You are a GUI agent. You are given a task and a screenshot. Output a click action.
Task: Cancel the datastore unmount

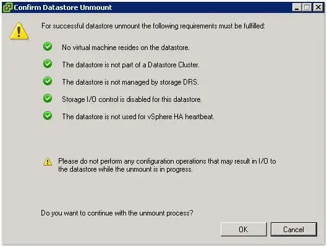294,229
